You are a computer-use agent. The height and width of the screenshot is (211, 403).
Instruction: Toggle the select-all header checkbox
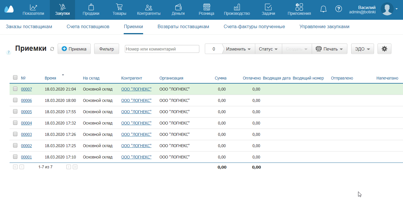15,77
